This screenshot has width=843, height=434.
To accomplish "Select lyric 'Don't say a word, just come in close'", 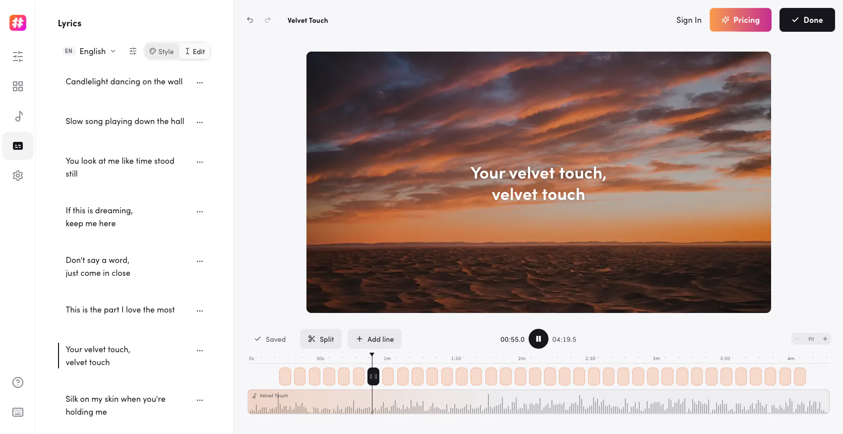I will click(98, 266).
